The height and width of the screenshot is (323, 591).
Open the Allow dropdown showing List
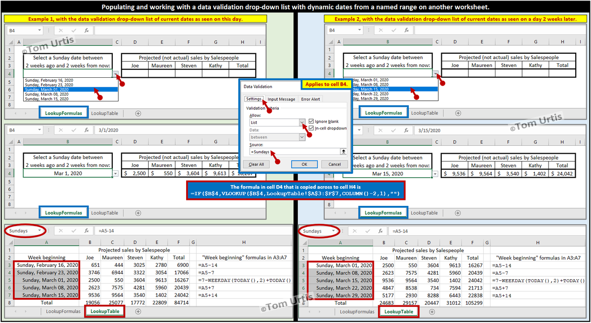pos(302,122)
